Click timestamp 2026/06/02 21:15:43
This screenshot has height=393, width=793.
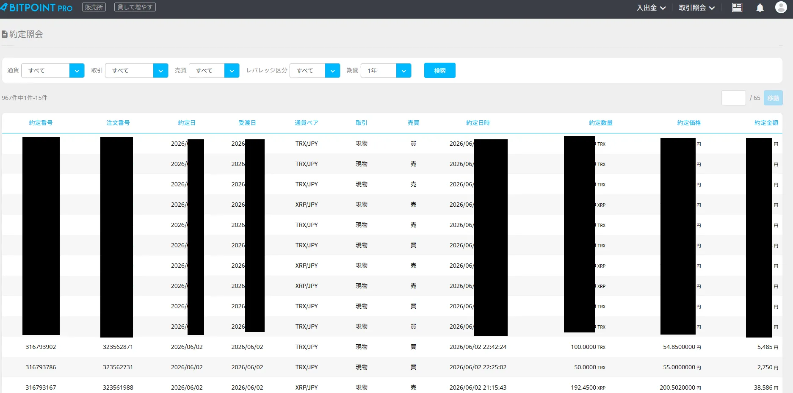[478, 387]
